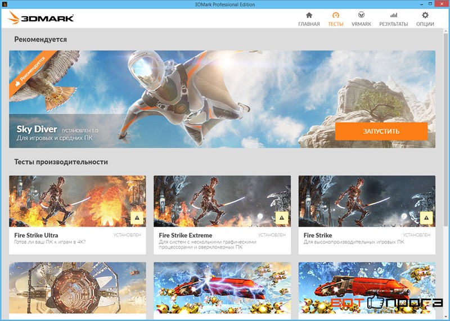Open the Опции settings tab
The width and height of the screenshot is (450, 321).
coord(425,19)
